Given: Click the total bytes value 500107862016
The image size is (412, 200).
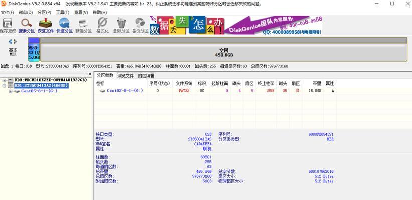Looking at the screenshot, I should click(x=321, y=171).
